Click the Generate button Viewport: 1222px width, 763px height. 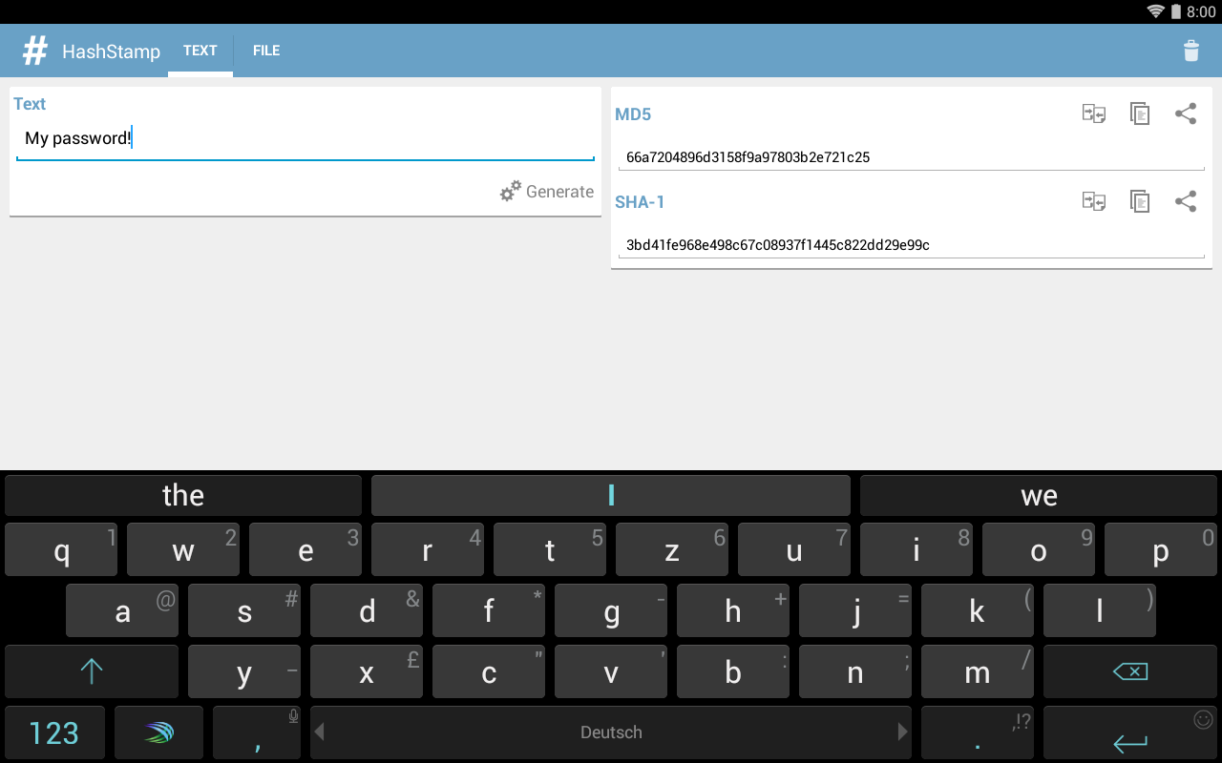(547, 192)
